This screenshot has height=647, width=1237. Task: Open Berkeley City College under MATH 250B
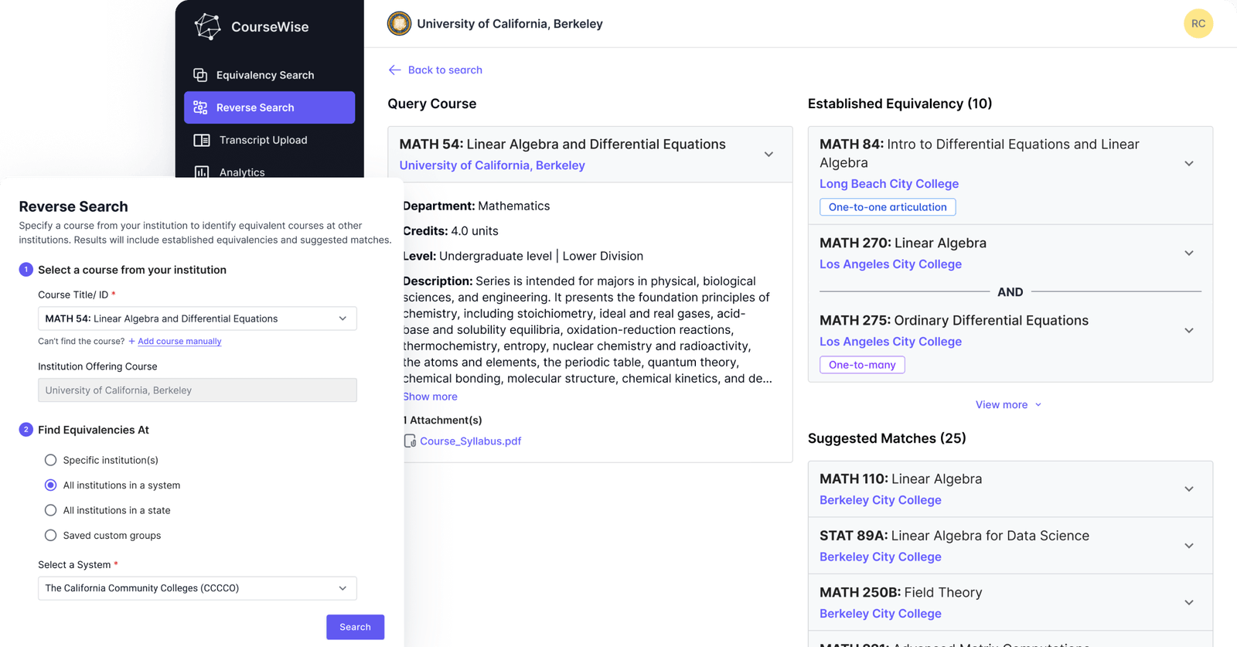tap(881, 614)
